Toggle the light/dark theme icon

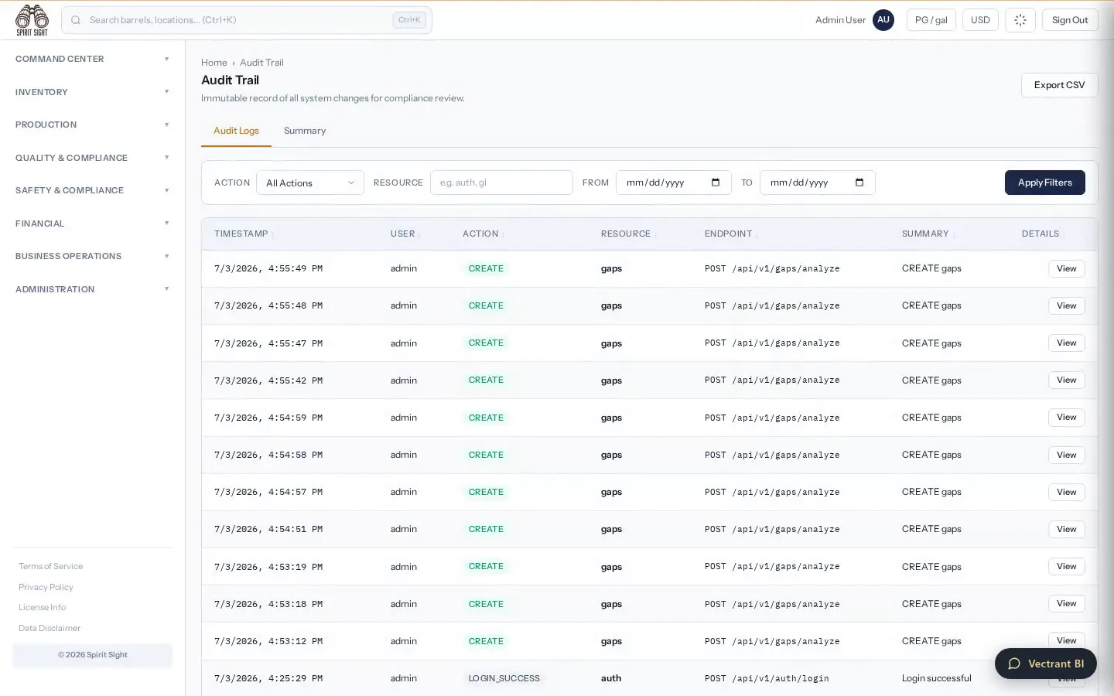1020,20
